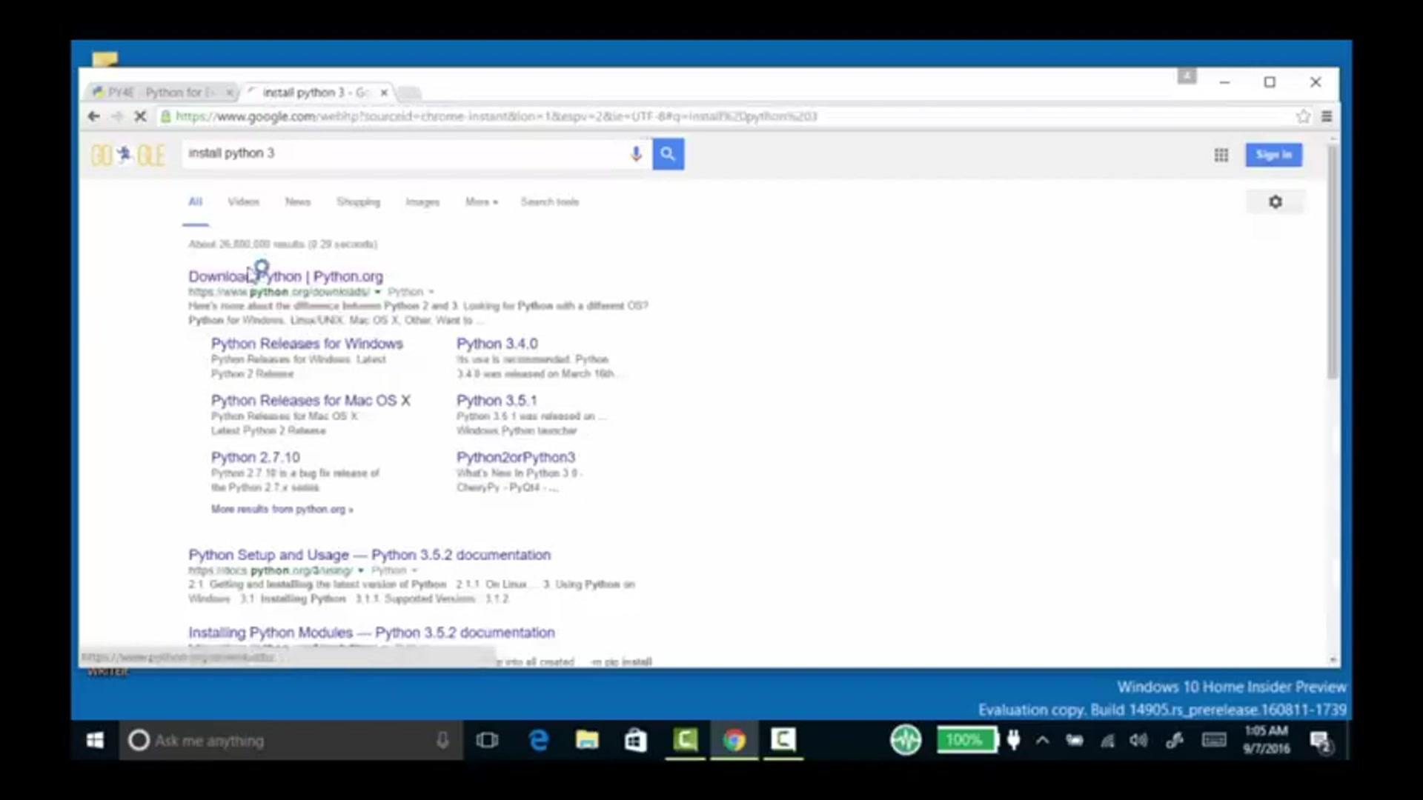Click scrollbar down arrow
The height and width of the screenshot is (800, 1423).
[x=1333, y=659]
